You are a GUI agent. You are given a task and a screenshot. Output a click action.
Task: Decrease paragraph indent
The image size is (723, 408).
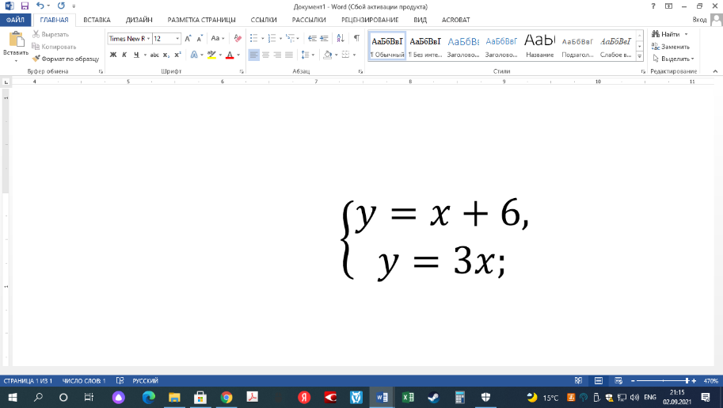pos(312,38)
